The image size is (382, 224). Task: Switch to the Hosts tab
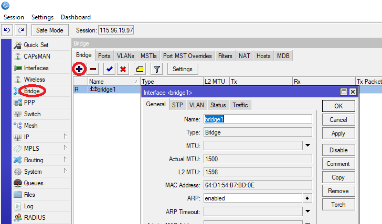click(263, 56)
